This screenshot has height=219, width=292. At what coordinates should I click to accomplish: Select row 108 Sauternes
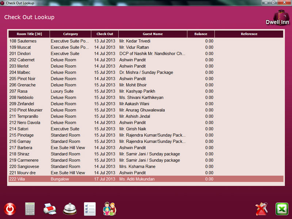pos(145,41)
